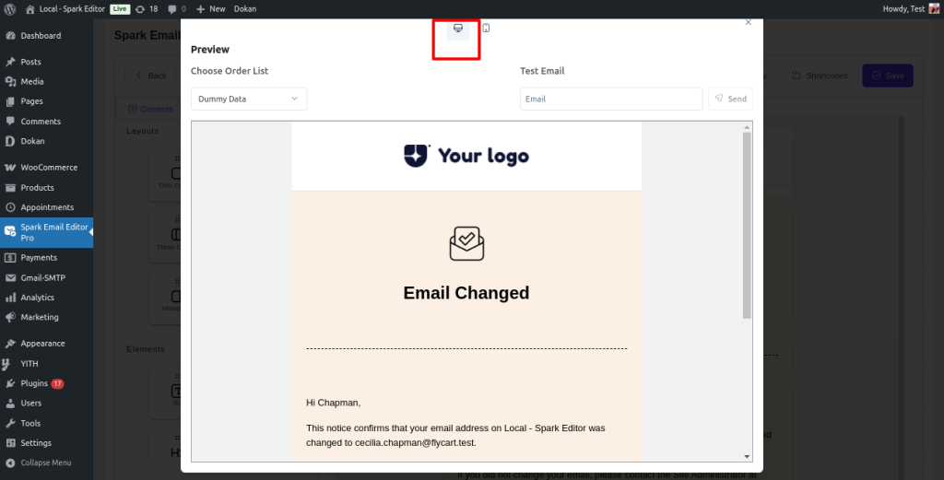
Task: Open WooCommerce in the sidebar menu
Action: tap(49, 168)
